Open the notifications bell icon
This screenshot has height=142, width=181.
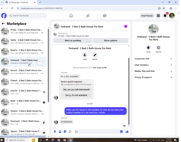[165, 16]
